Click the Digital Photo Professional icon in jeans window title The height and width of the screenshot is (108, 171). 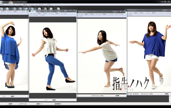(30, 11)
